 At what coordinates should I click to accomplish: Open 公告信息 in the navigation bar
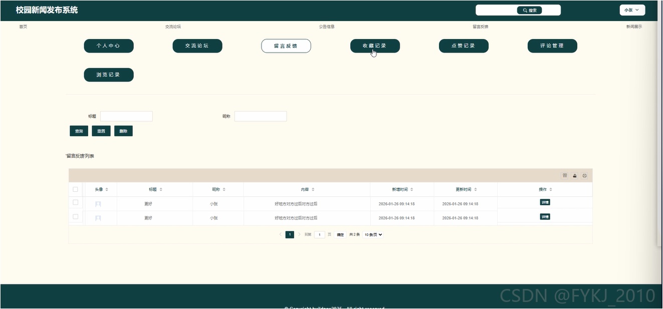pyautogui.click(x=327, y=27)
